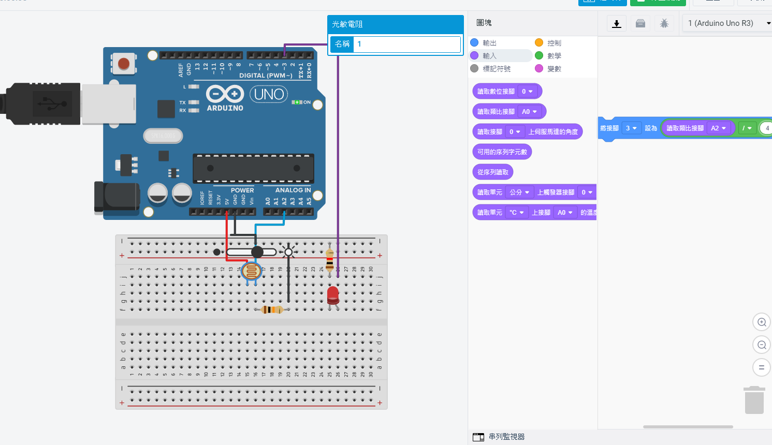Click the bug debugger icon
The width and height of the screenshot is (772, 445).
(664, 23)
